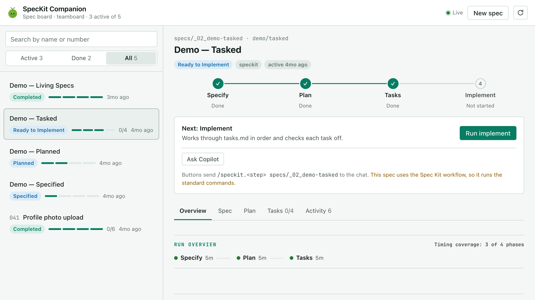Open the Spec tab
The width and height of the screenshot is (535, 300).
point(225,211)
